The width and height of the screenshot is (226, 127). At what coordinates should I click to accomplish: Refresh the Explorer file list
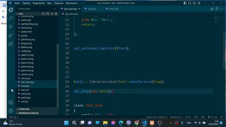coord(52,14)
